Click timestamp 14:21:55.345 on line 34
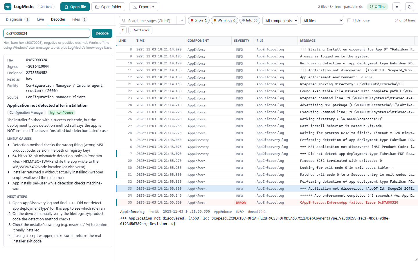 point(159,195)
